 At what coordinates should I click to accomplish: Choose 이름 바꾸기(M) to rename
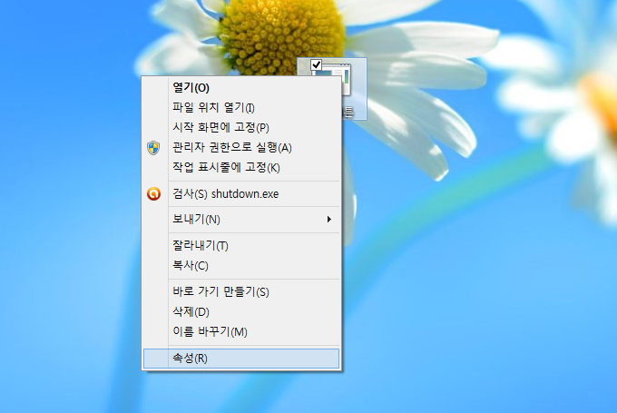click(241, 332)
